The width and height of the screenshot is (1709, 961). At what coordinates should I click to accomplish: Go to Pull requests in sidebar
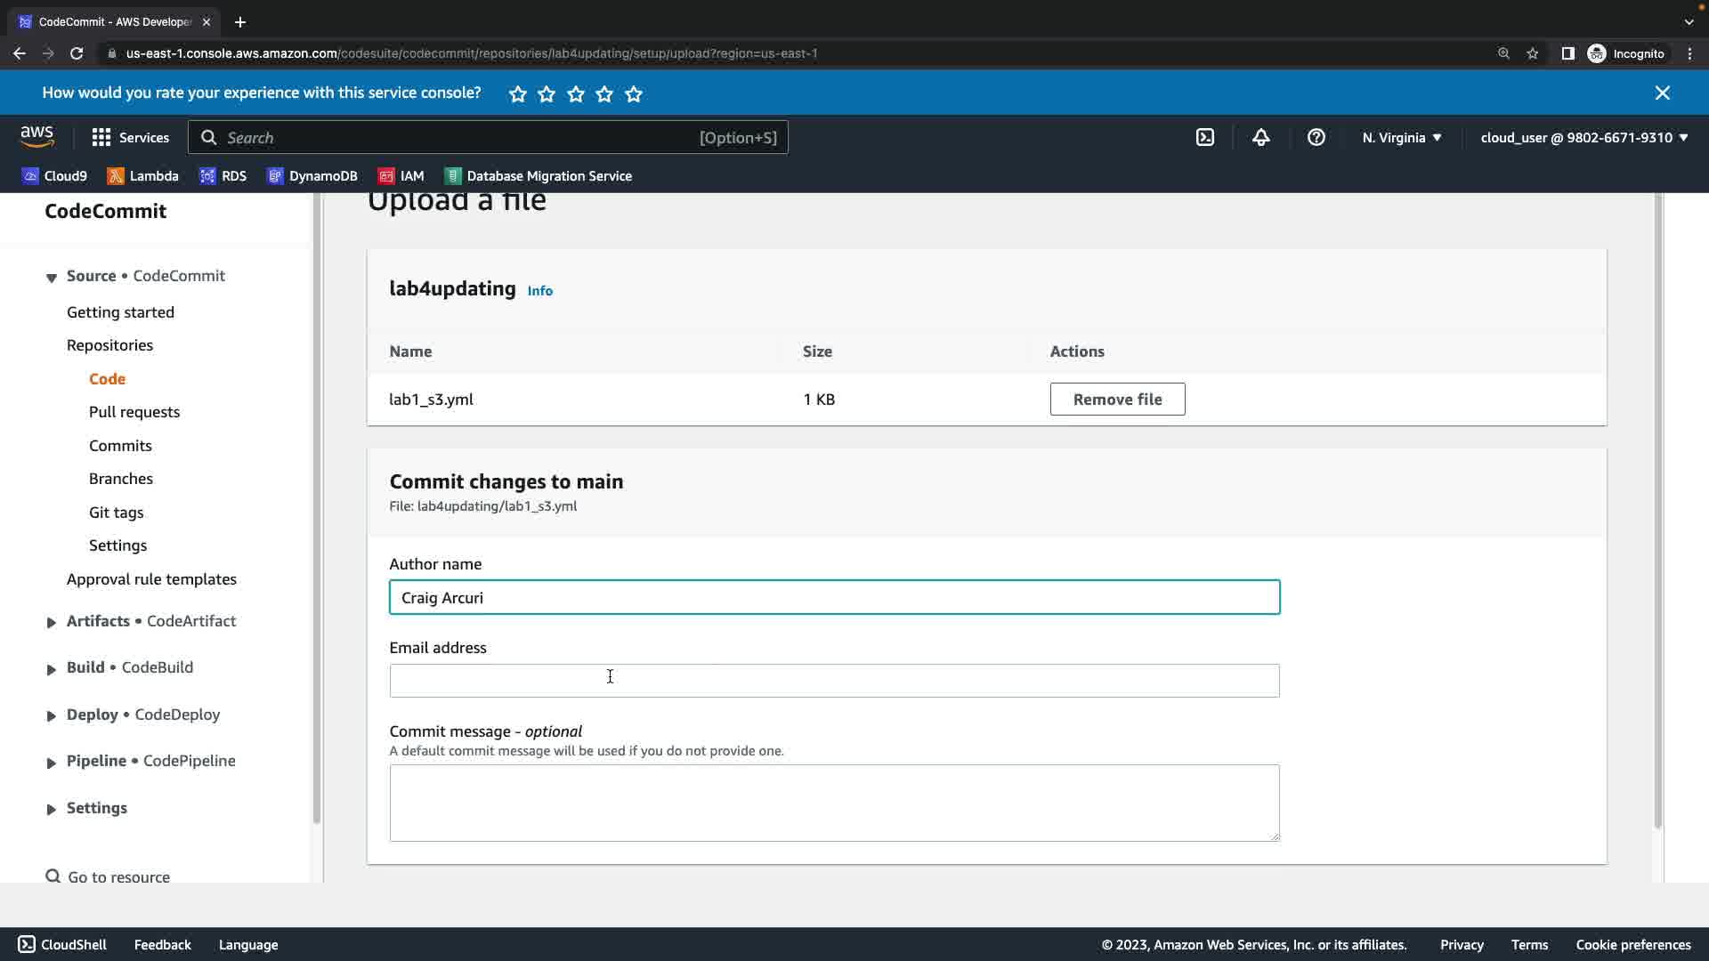click(x=134, y=412)
